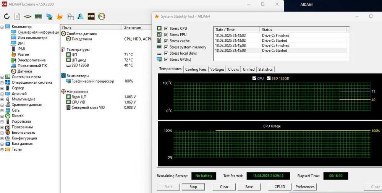The image size is (382, 193).
Task: Click the gauge SensorPanel toolbar icon
Action: pyautogui.click(x=102, y=16)
